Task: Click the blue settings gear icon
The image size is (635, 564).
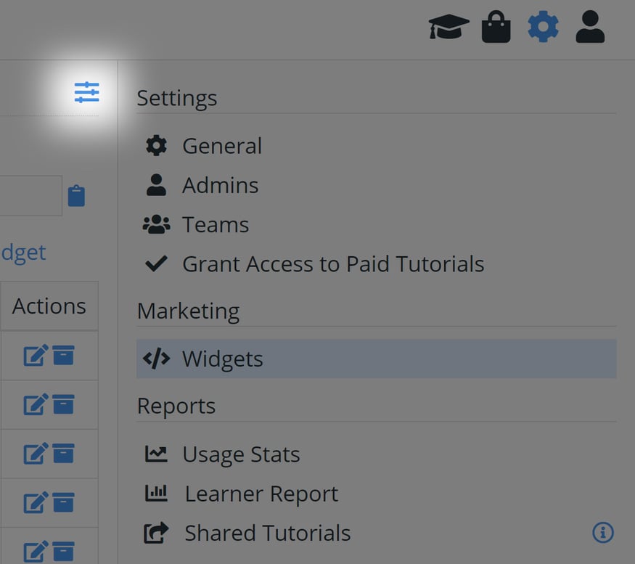Action: pos(543,28)
